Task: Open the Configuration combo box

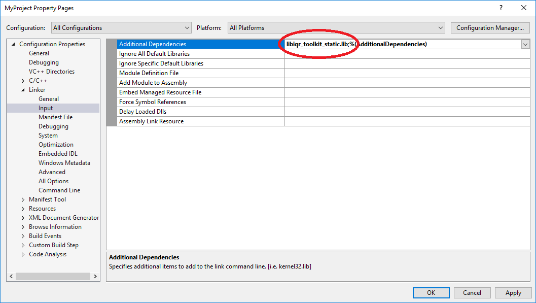Action: tap(187, 27)
